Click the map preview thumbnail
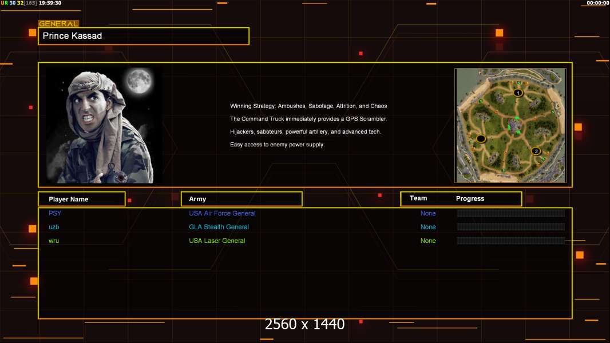This screenshot has width=610, height=343. click(510, 125)
